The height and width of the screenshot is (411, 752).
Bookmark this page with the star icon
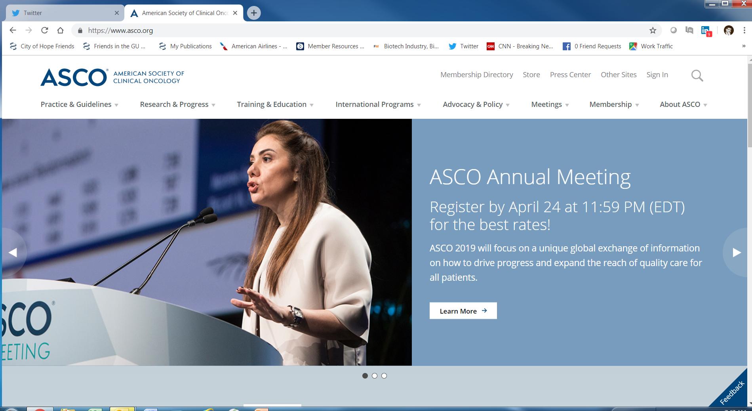(652, 30)
